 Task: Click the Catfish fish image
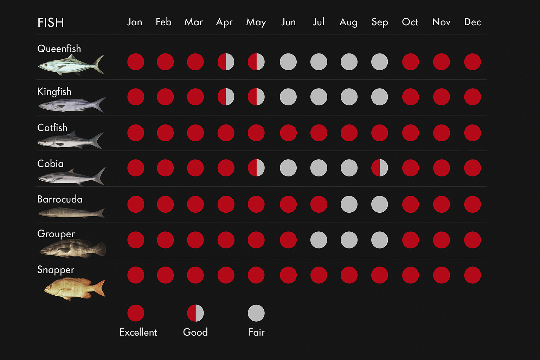point(70,140)
